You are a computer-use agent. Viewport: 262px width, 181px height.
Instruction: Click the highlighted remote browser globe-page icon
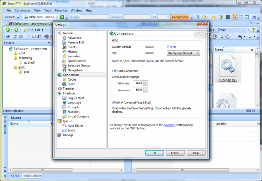[x=235, y=17]
